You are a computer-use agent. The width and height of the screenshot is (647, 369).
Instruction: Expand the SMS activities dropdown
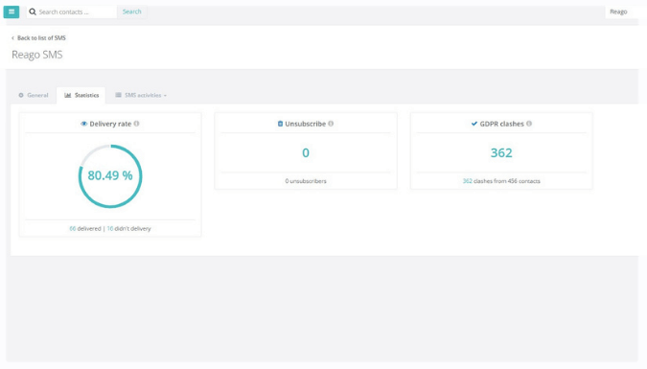[141, 95]
